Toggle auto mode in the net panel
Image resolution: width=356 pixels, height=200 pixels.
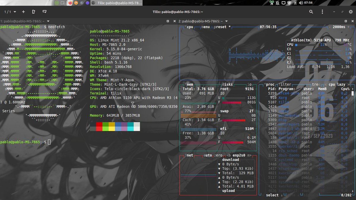[208, 155]
